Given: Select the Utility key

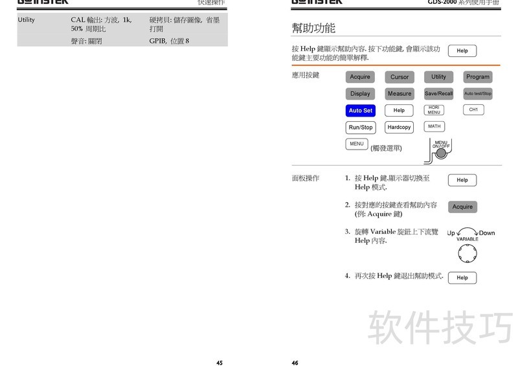Looking at the screenshot, I should click(438, 77).
